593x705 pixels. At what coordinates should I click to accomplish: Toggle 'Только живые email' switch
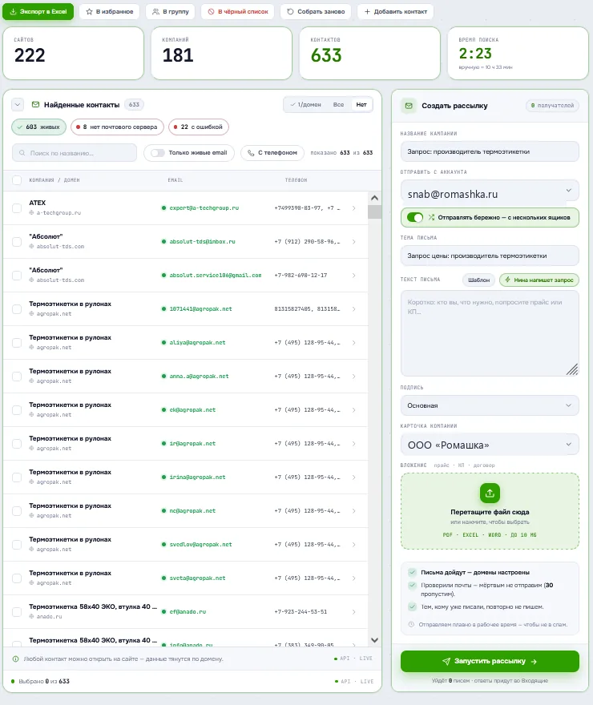click(x=158, y=153)
